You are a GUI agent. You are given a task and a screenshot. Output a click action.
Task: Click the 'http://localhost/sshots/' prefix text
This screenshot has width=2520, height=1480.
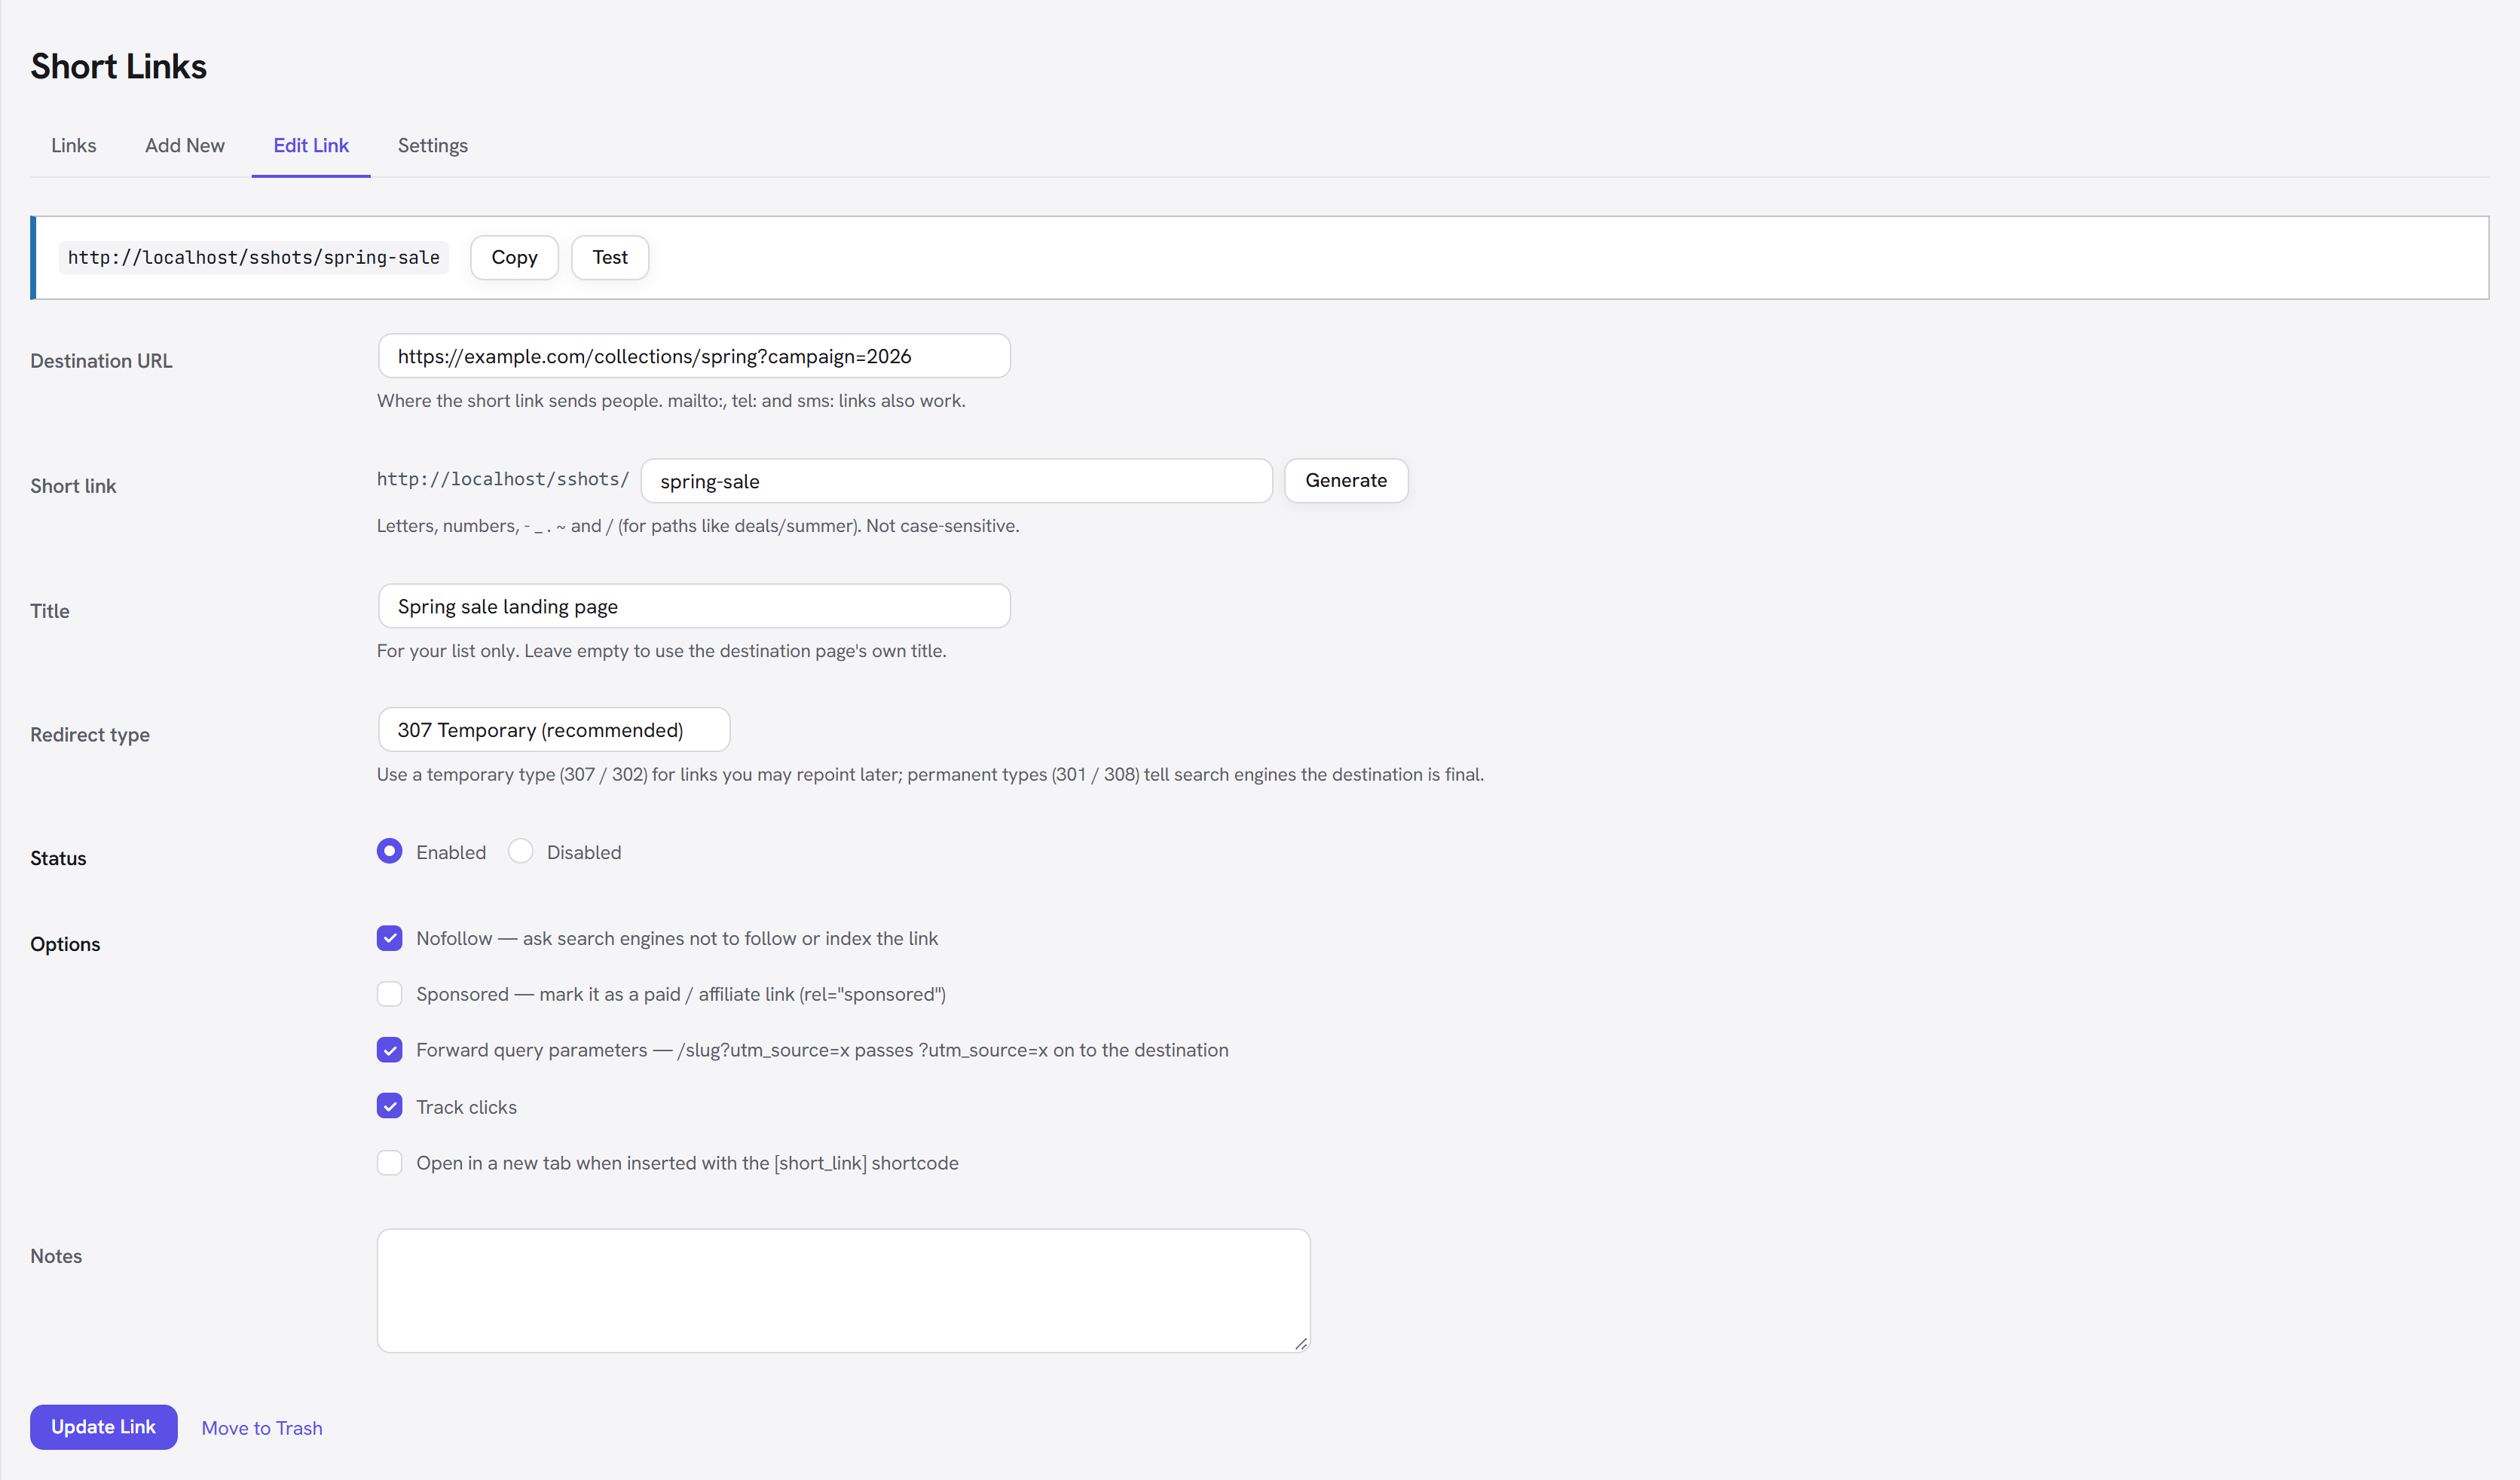503,479
